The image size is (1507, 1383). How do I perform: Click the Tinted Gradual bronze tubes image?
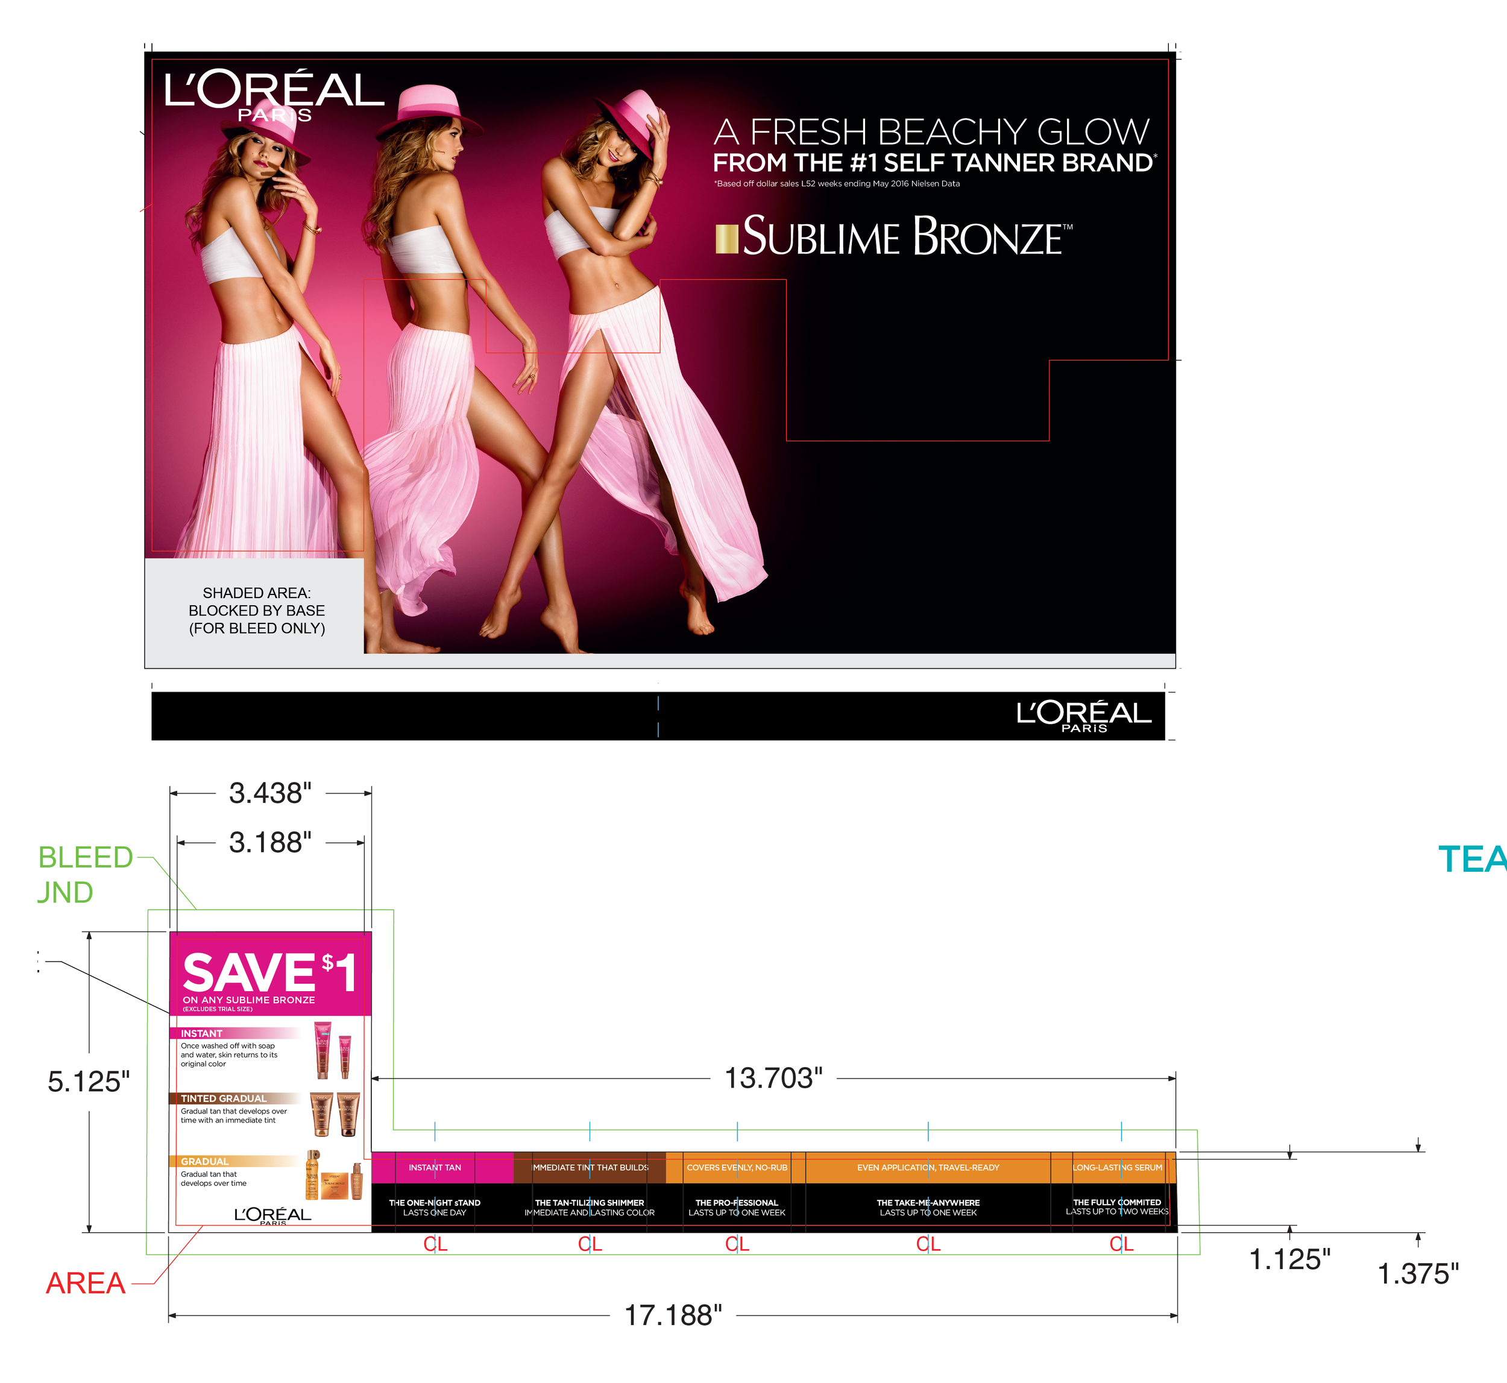tap(335, 1114)
